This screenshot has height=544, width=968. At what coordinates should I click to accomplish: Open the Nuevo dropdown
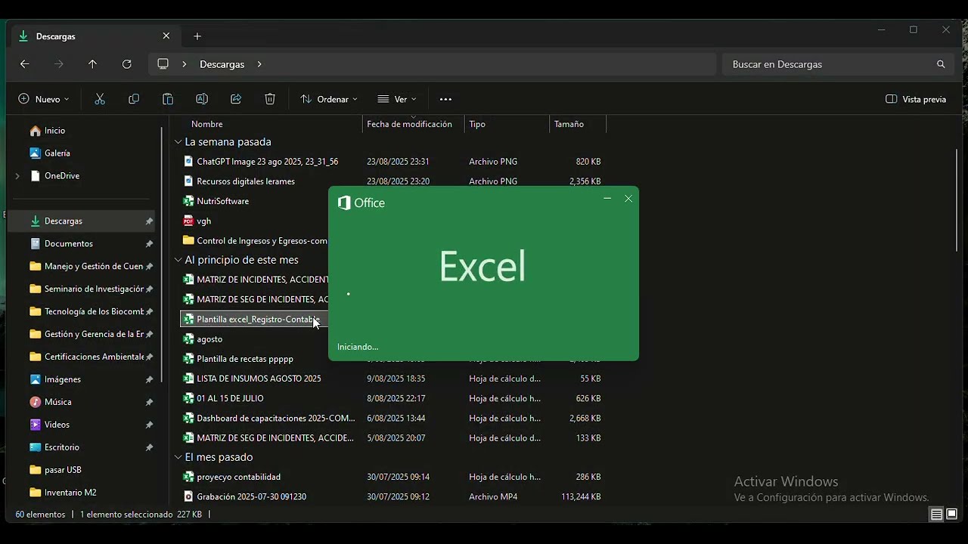44,99
